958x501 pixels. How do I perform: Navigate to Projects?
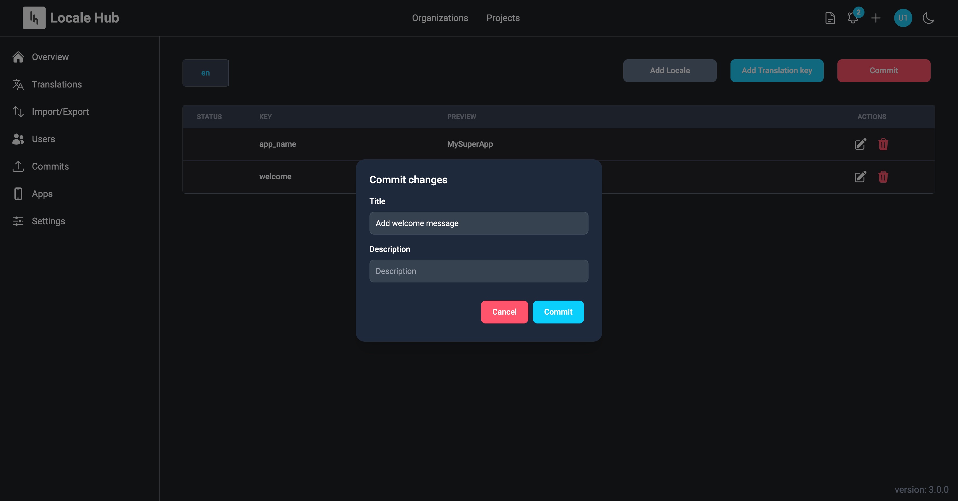[503, 18]
